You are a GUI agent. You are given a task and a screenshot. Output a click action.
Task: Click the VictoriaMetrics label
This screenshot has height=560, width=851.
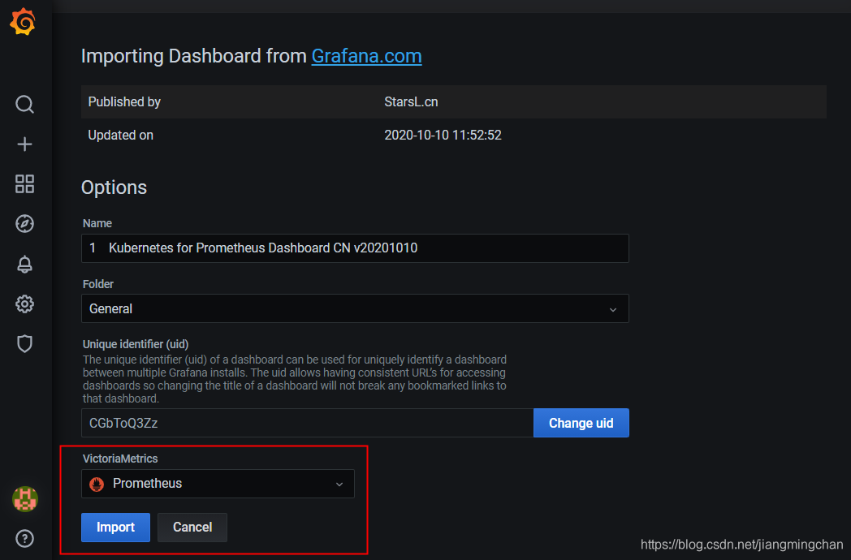(x=120, y=459)
